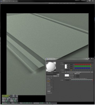
Task: Click the texture filename button
Action: click(78, 72)
